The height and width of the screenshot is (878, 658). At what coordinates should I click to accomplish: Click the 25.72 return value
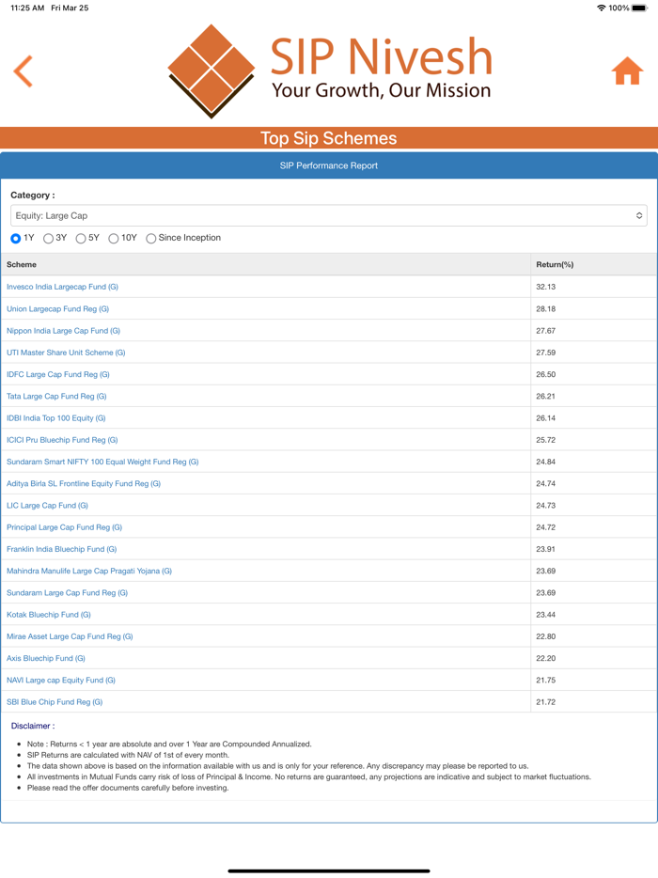pos(546,440)
